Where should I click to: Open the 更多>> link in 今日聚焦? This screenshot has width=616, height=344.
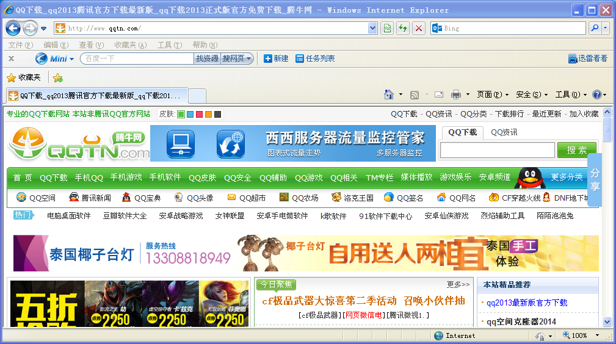[458, 284]
